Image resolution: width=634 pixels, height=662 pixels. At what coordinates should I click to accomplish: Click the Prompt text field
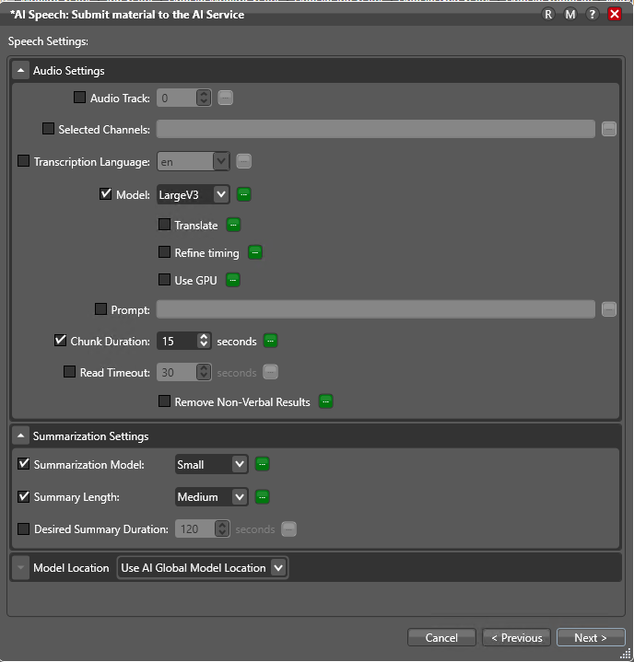tap(376, 309)
